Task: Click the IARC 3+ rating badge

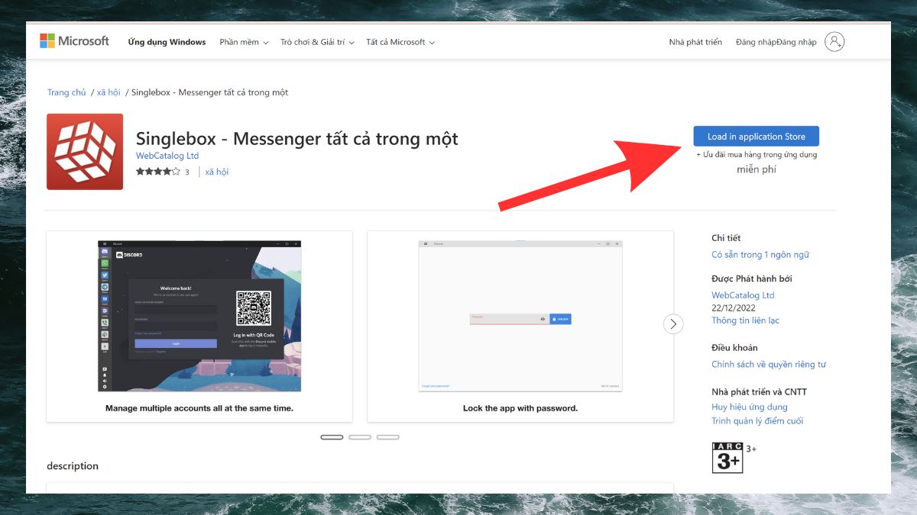Action: coord(727,457)
